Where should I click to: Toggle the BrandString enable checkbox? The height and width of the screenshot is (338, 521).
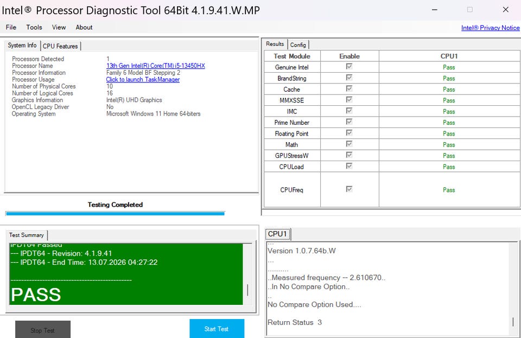(x=349, y=78)
